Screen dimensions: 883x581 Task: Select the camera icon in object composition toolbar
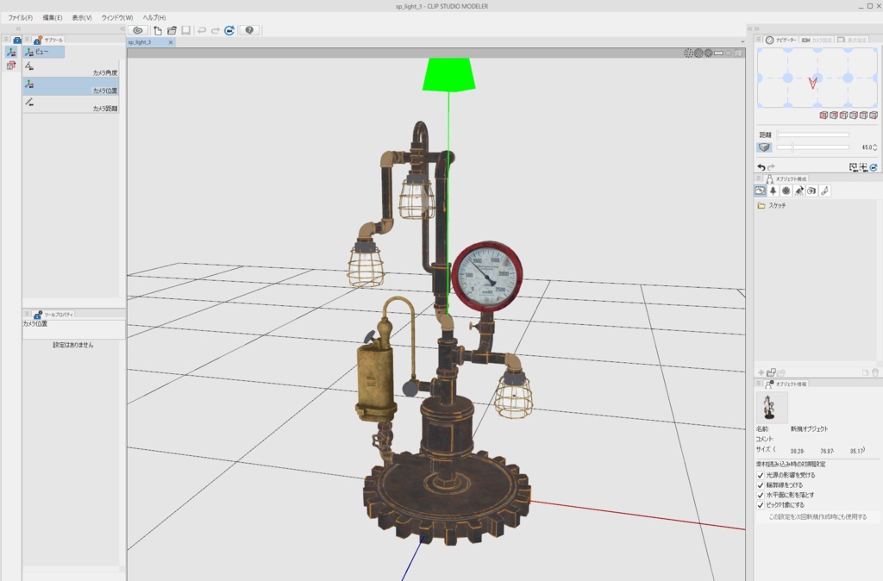[811, 191]
